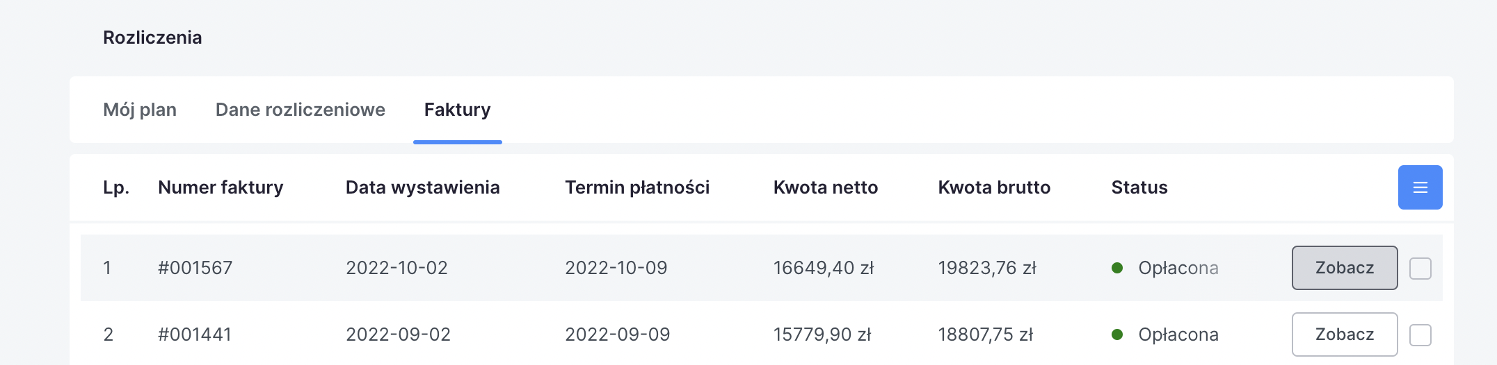Click the Data wystawienia column header

point(422,187)
